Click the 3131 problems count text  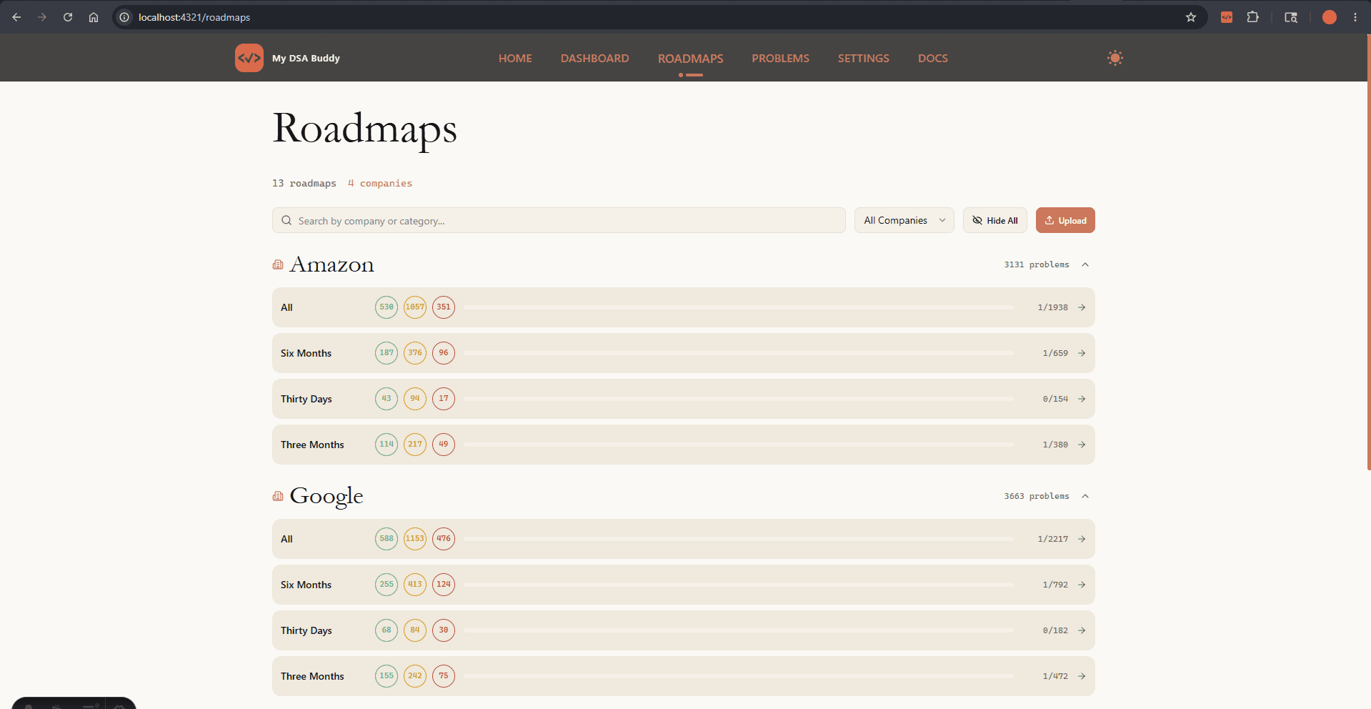coord(1037,264)
